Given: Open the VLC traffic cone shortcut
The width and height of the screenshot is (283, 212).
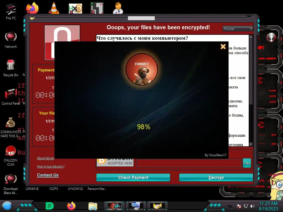Looking at the screenshot, I should pos(54,8).
